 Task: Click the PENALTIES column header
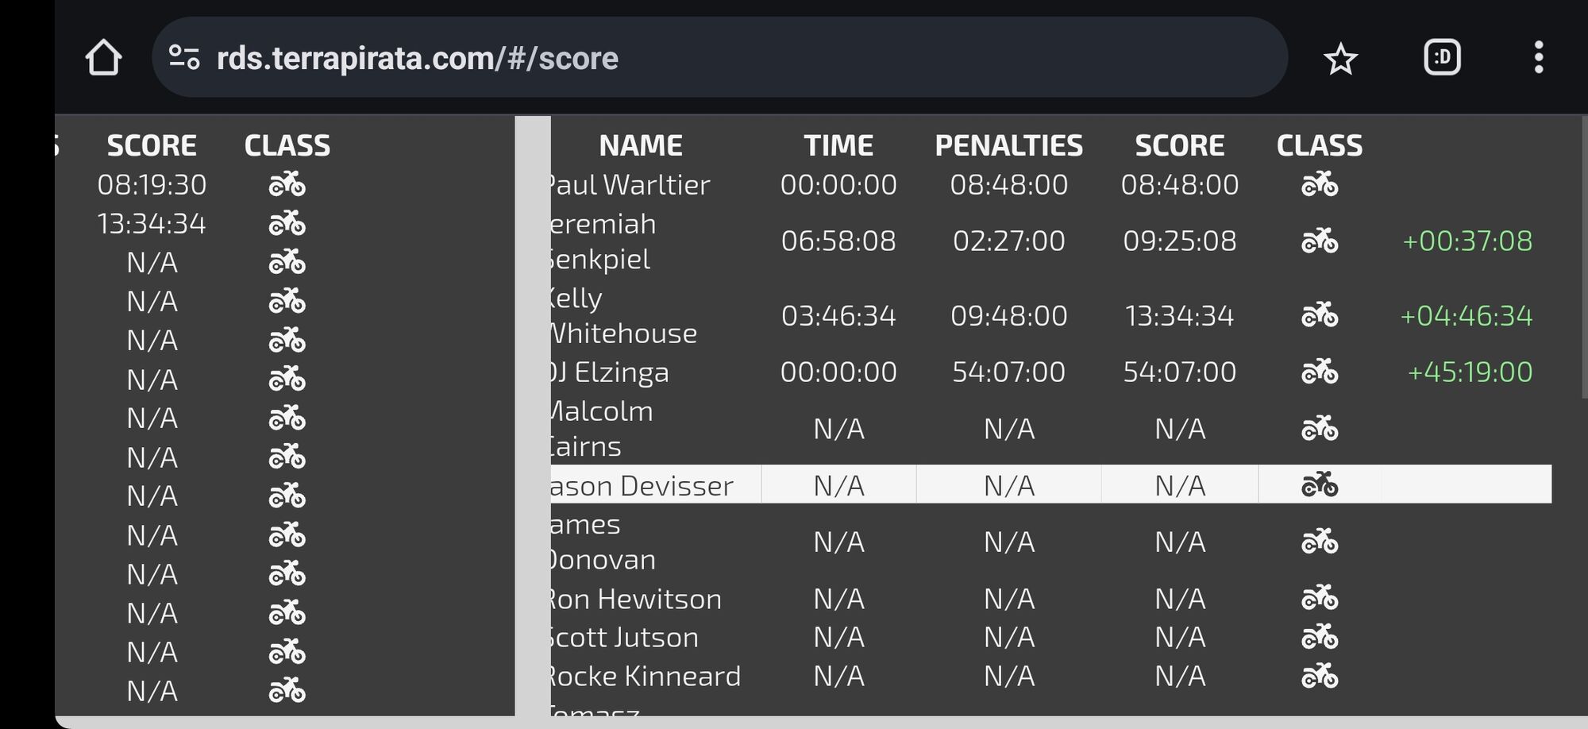tap(1008, 145)
